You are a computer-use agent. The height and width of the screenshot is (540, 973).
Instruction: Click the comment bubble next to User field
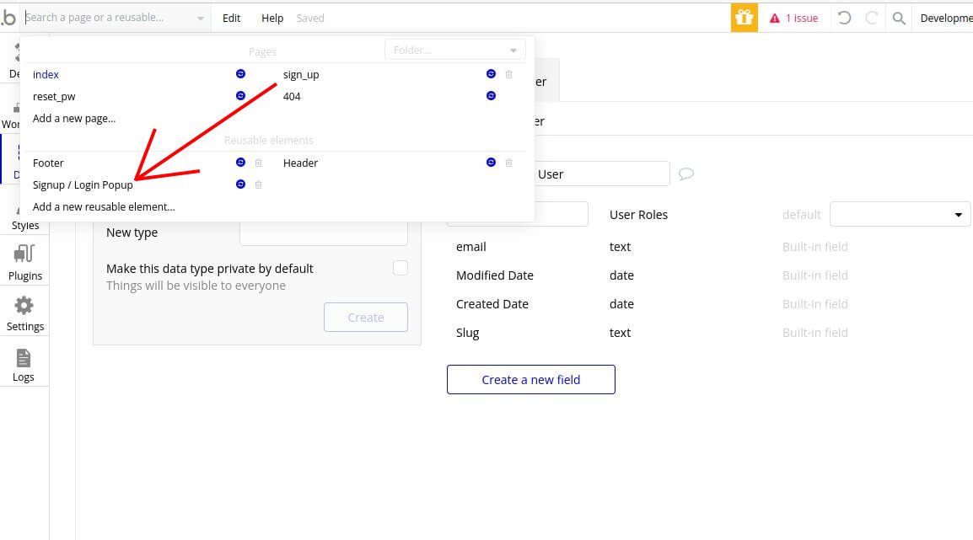click(686, 174)
